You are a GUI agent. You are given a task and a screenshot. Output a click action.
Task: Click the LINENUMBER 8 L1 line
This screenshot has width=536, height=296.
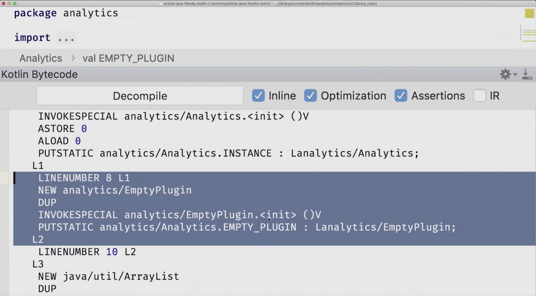pos(84,178)
